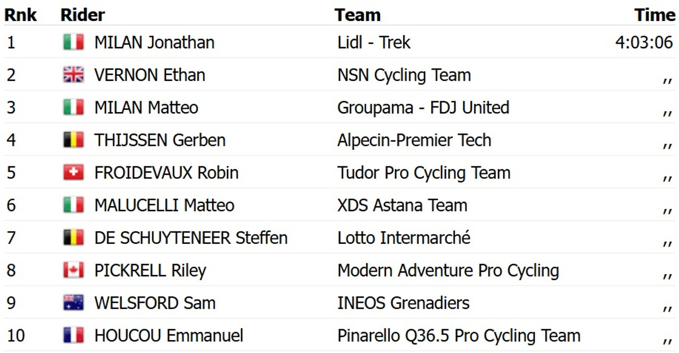Click the Swiss flag next to Robin Froidevaux
The width and height of the screenshot is (679, 353).
click(74, 173)
